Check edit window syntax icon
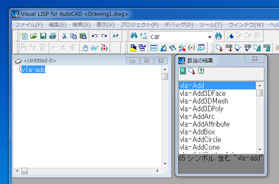Image resolution: width=279 pixels, height=184 pixels. (238, 48)
